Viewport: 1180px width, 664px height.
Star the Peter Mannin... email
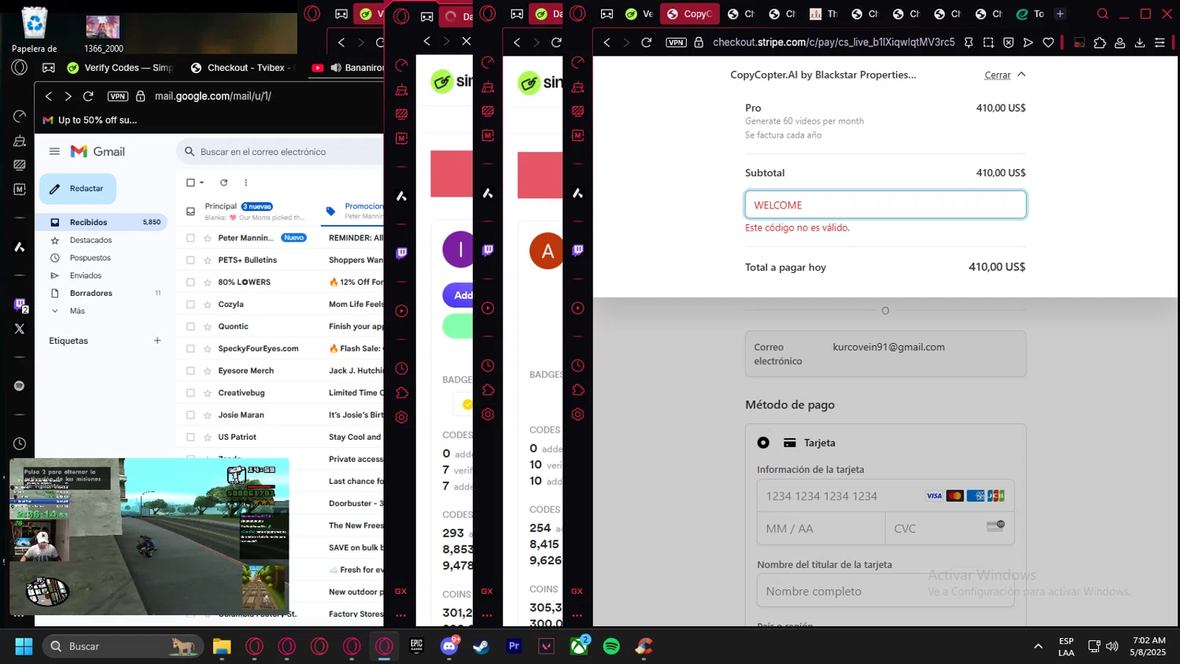click(208, 238)
